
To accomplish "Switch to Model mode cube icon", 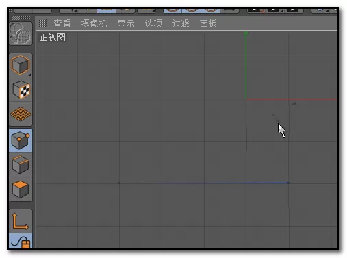I will click(x=21, y=65).
